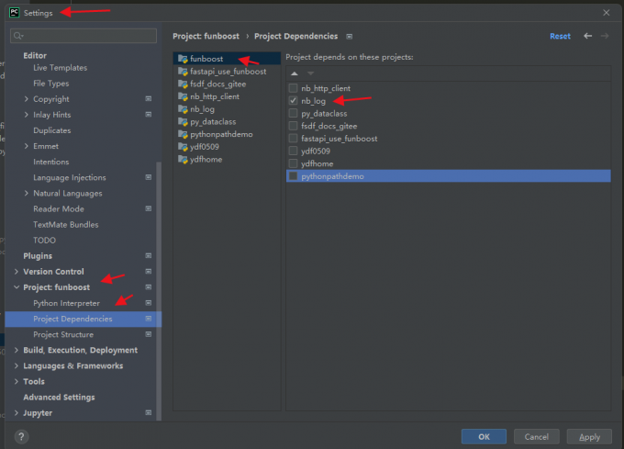Viewport: 624px width, 449px height.
Task: Click the fsdf_docs_gitee project folder icon
Action: [183, 84]
